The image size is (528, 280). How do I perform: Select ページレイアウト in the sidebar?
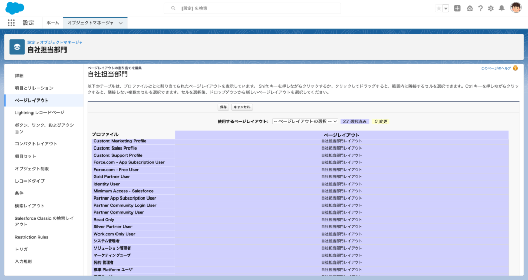pos(44,101)
